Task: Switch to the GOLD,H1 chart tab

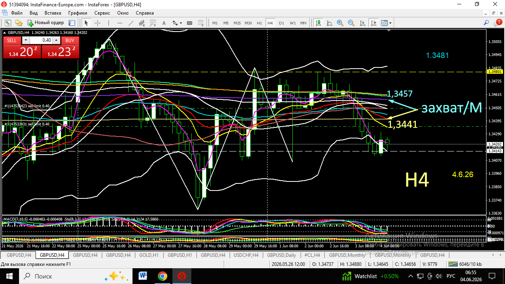Action: tap(149, 255)
